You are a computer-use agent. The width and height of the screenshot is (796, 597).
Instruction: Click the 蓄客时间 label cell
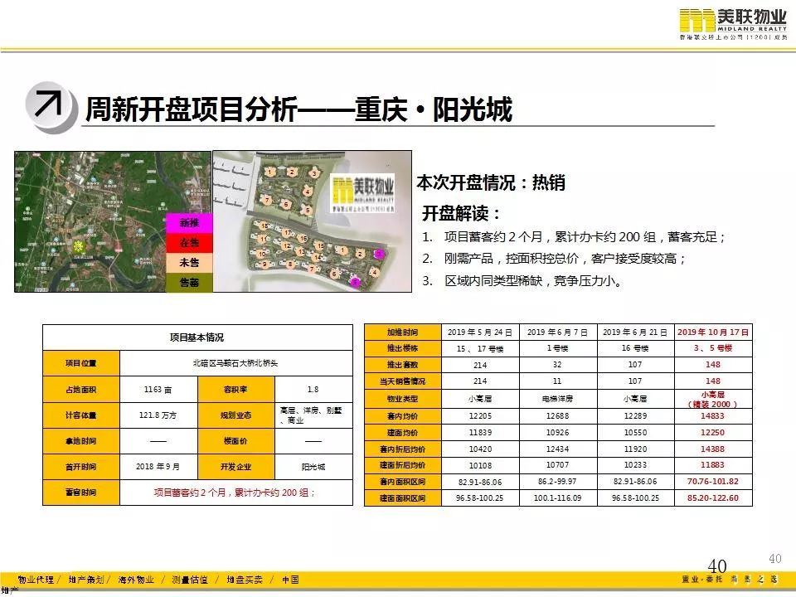tap(81, 493)
